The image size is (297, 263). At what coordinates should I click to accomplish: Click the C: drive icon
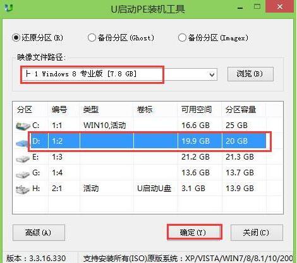[x=23, y=126]
